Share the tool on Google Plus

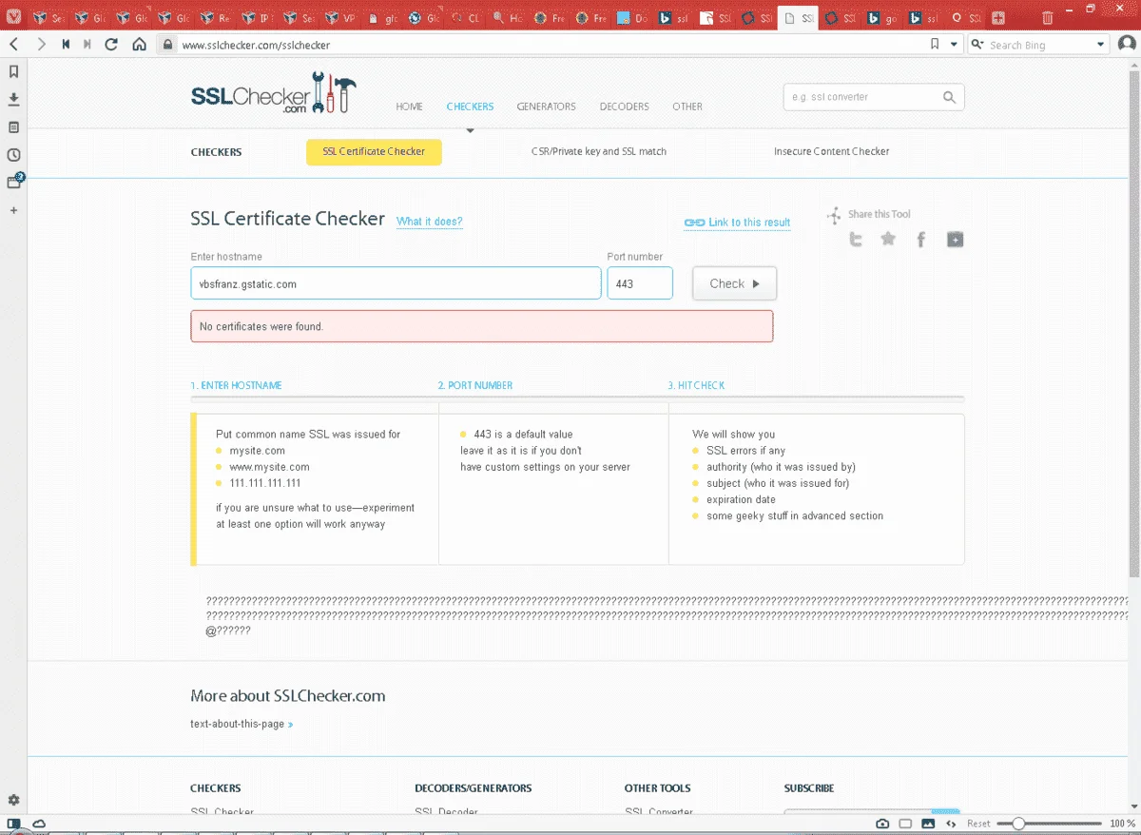coord(956,240)
